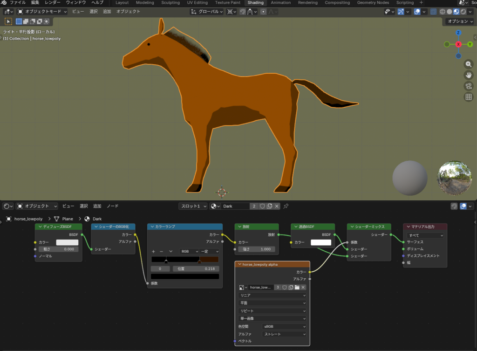477x351 pixels.
Task: Collapse the カラーランプ node
Action: coord(152,227)
